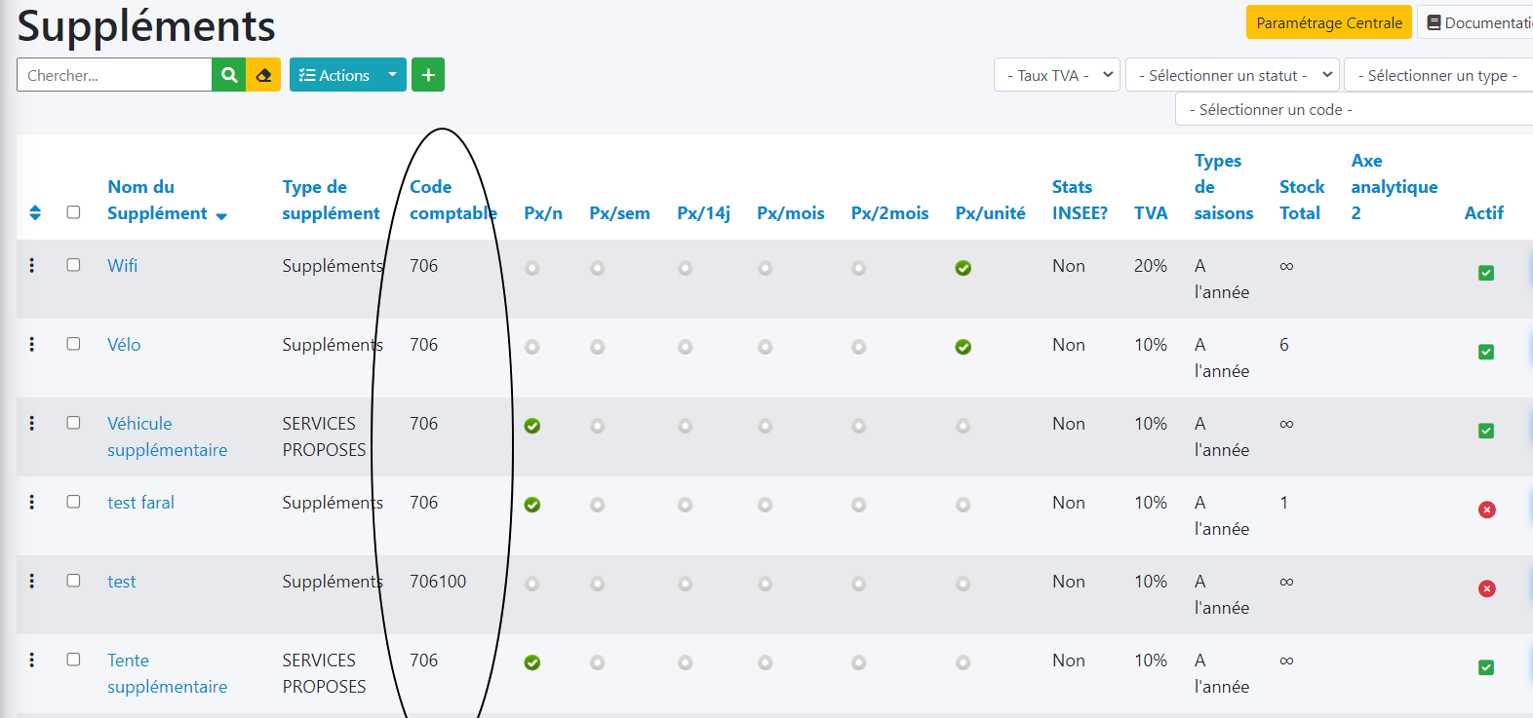Click the sort arrows icon in table header
The height and width of the screenshot is (718, 1533).
click(x=35, y=212)
